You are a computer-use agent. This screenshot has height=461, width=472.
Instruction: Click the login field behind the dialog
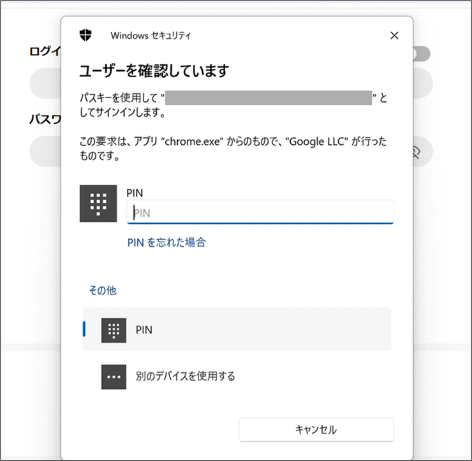pyautogui.click(x=45, y=83)
